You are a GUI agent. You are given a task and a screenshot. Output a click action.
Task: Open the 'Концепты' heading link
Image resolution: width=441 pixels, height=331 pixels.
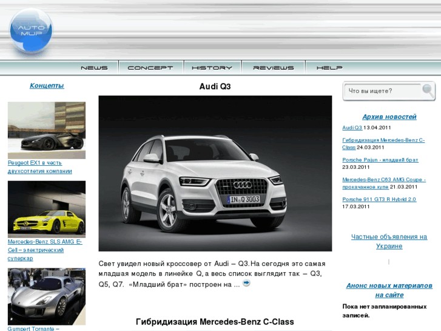tap(47, 86)
